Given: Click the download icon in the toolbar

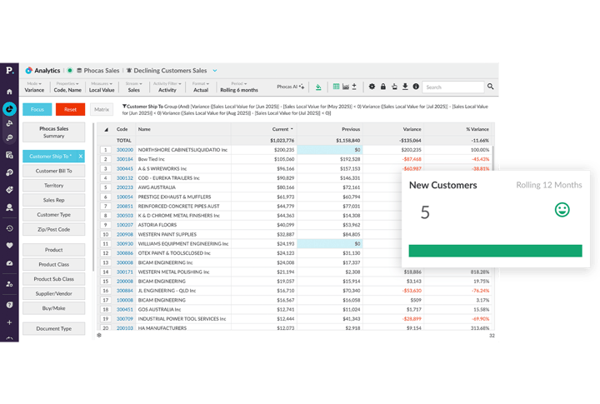Looking at the screenshot, I should 405,87.
